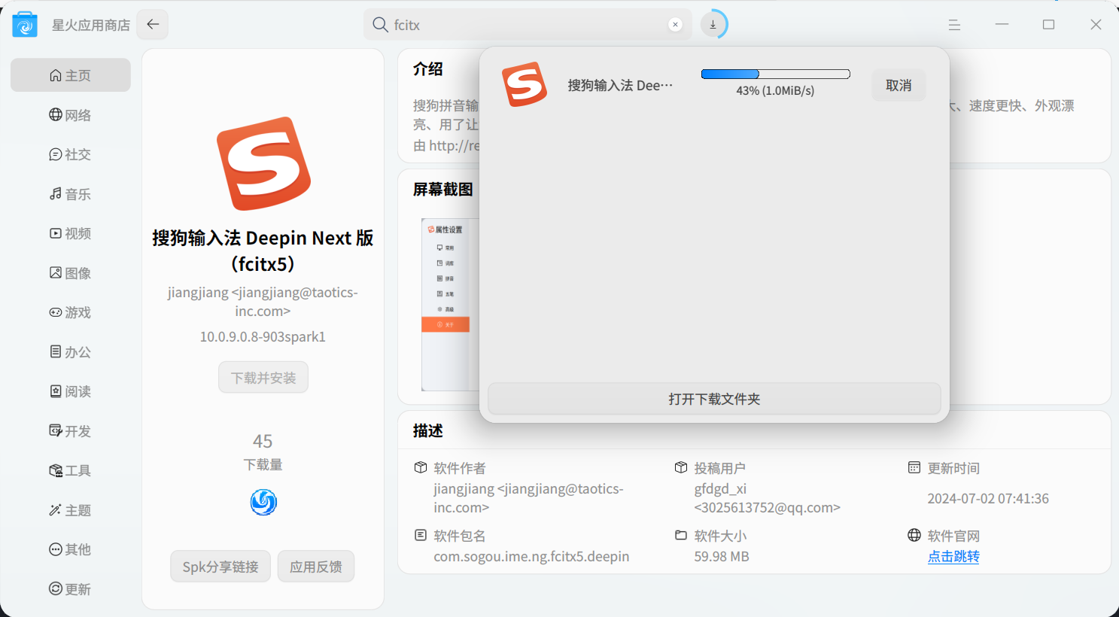
Task: Open the Updates section
Action: point(71,589)
